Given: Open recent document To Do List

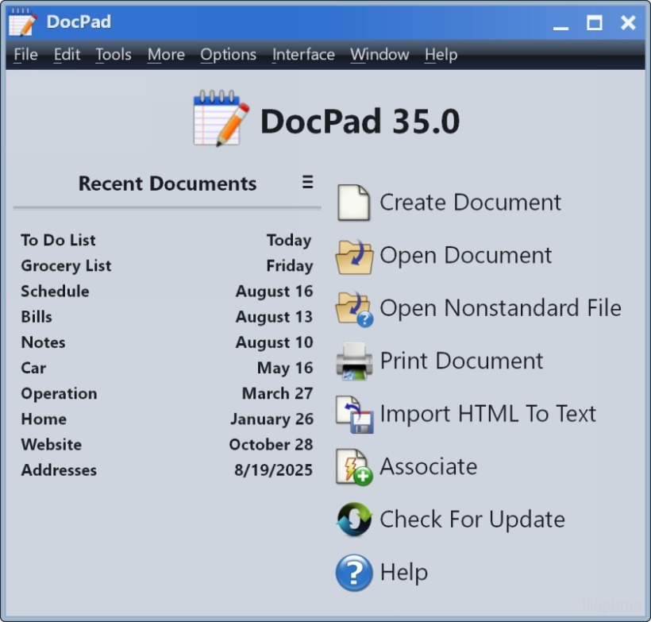Looking at the screenshot, I should 58,240.
